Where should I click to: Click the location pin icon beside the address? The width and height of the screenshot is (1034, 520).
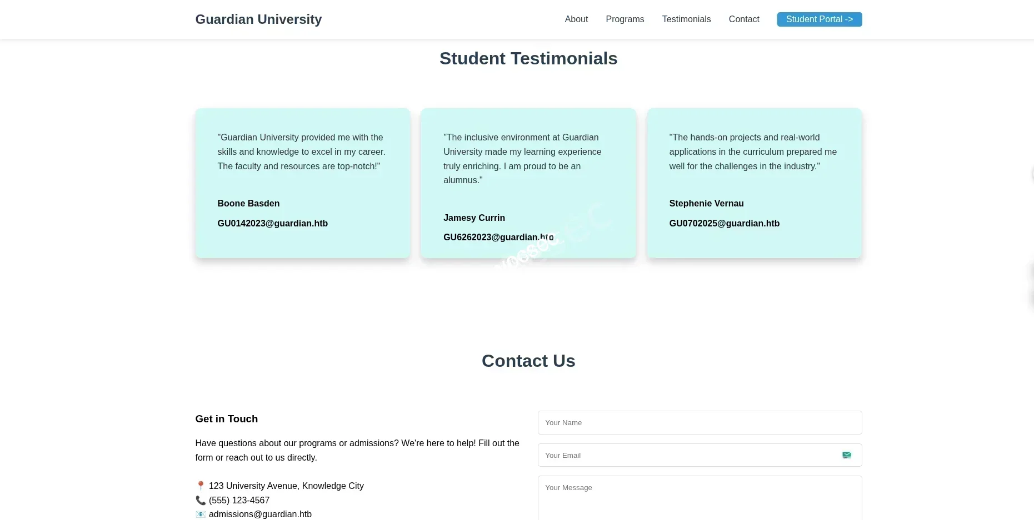click(x=201, y=486)
